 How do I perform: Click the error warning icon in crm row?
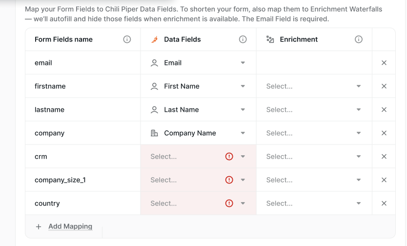coord(229,157)
